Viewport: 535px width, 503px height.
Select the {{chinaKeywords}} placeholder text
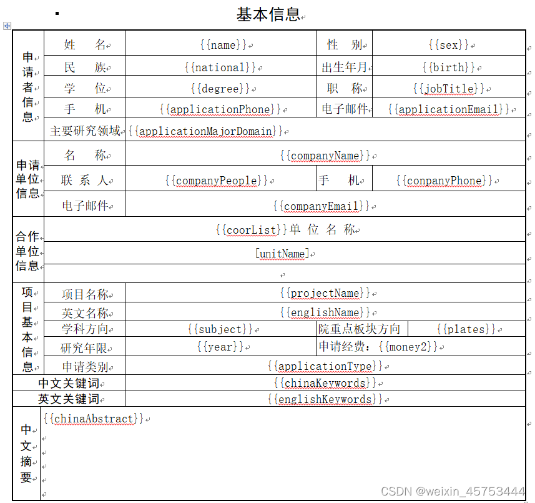coord(326,382)
